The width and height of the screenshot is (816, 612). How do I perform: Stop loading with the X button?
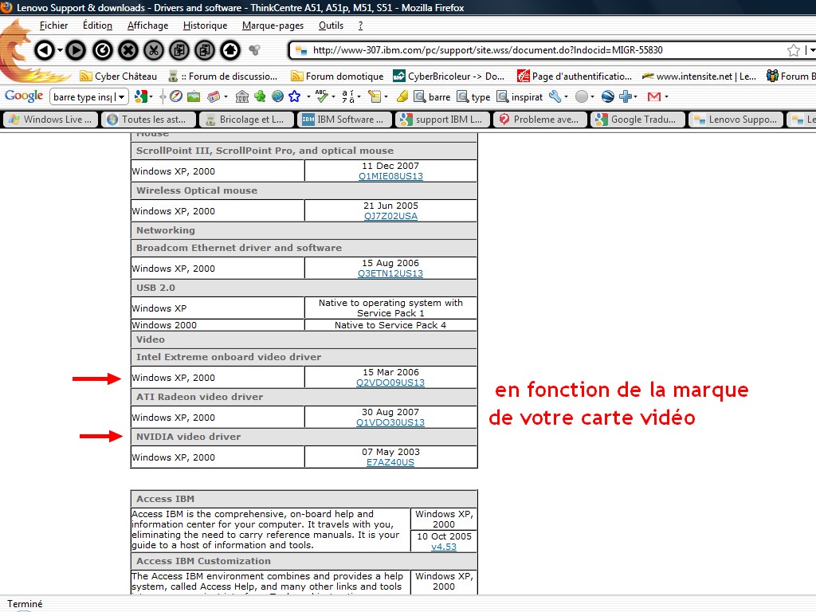(x=128, y=50)
